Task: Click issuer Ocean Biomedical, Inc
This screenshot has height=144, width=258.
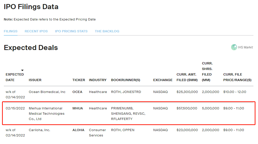Action: pyautogui.click(x=47, y=92)
